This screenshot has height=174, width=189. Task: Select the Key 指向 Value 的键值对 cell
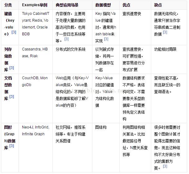pos(106,27)
